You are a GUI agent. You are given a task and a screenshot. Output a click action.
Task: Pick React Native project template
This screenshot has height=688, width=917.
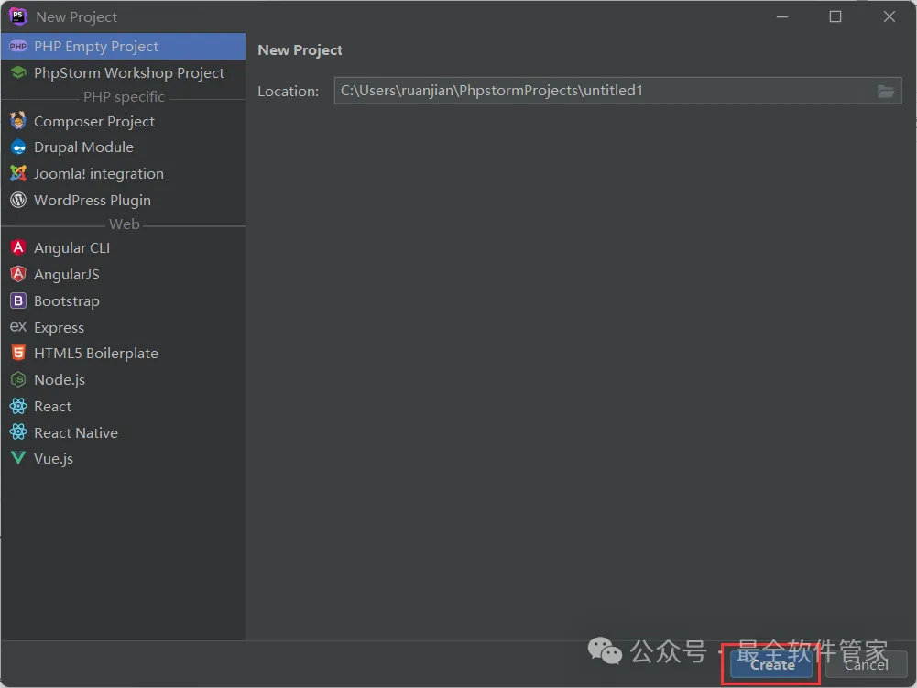tap(124, 432)
